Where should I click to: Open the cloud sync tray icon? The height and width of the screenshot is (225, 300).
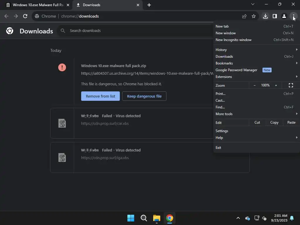click(247, 218)
